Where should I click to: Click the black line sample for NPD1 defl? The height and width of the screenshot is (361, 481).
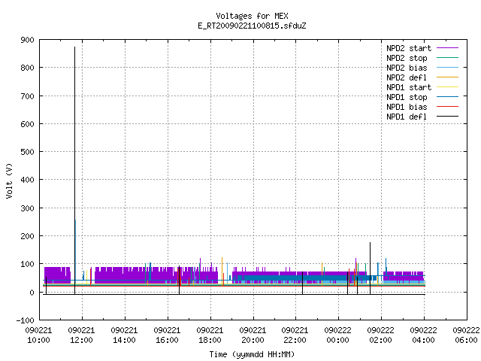click(x=448, y=117)
